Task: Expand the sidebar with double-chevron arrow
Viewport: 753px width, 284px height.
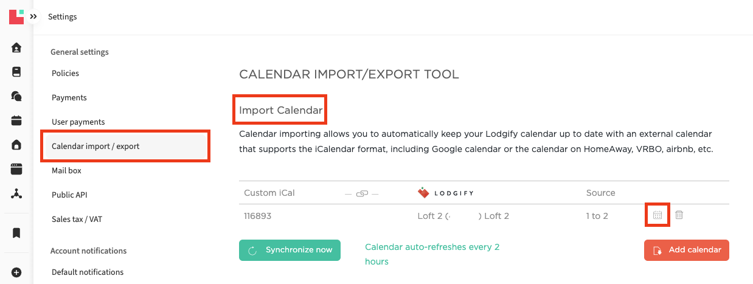Action: 33,17
